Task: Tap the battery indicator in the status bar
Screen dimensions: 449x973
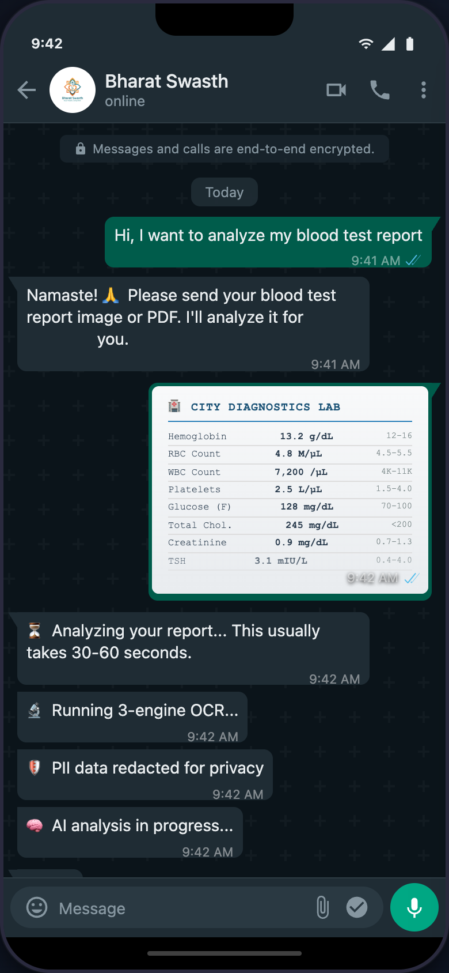Action: tap(410, 43)
